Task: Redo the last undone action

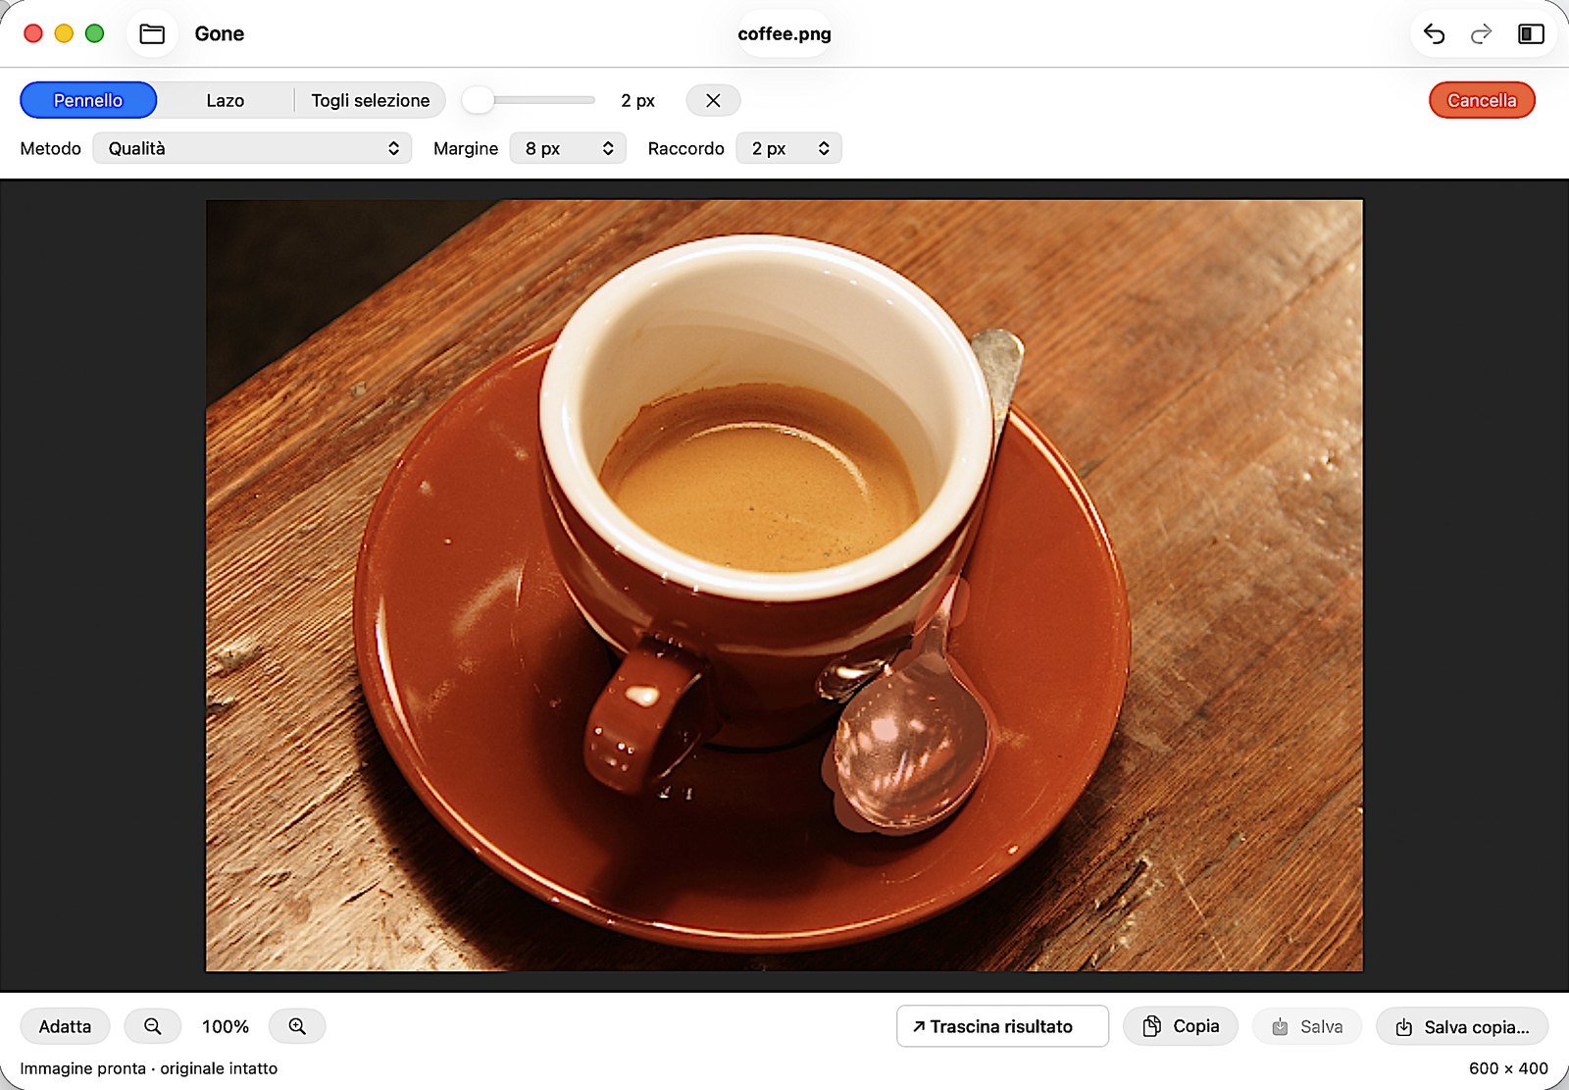Action: [1481, 34]
